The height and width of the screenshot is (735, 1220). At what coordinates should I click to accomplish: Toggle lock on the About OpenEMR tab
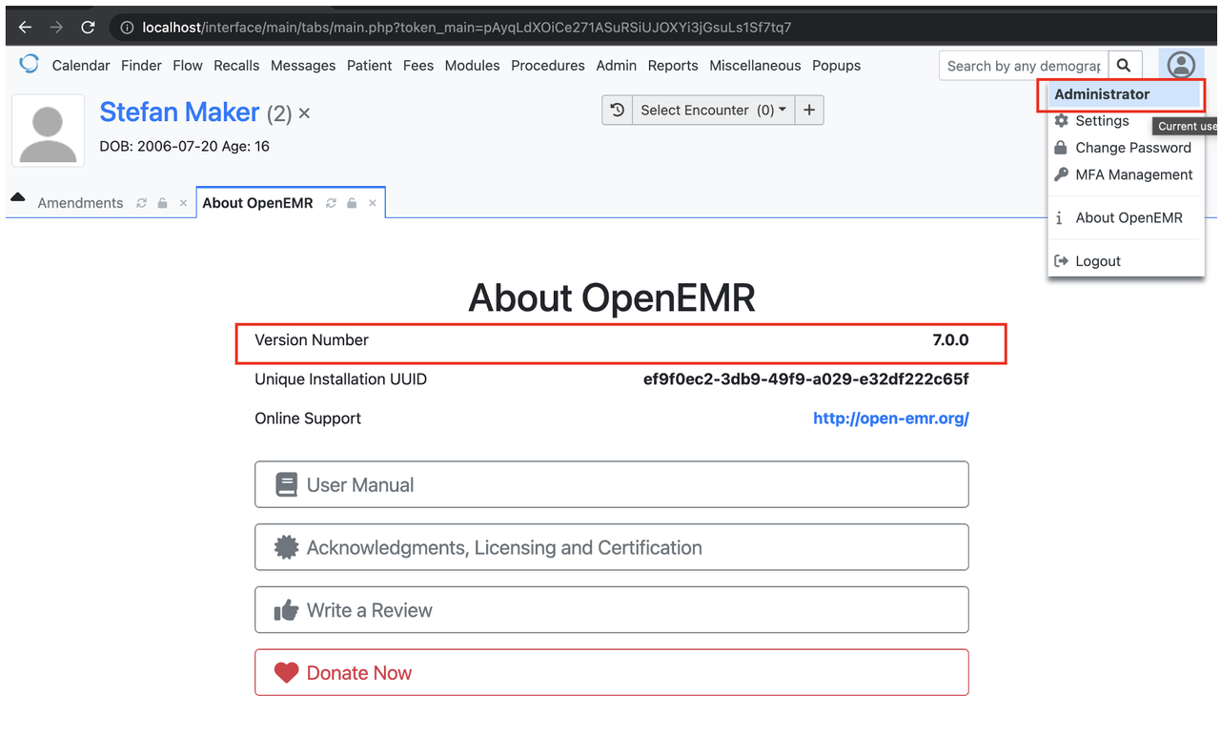353,203
